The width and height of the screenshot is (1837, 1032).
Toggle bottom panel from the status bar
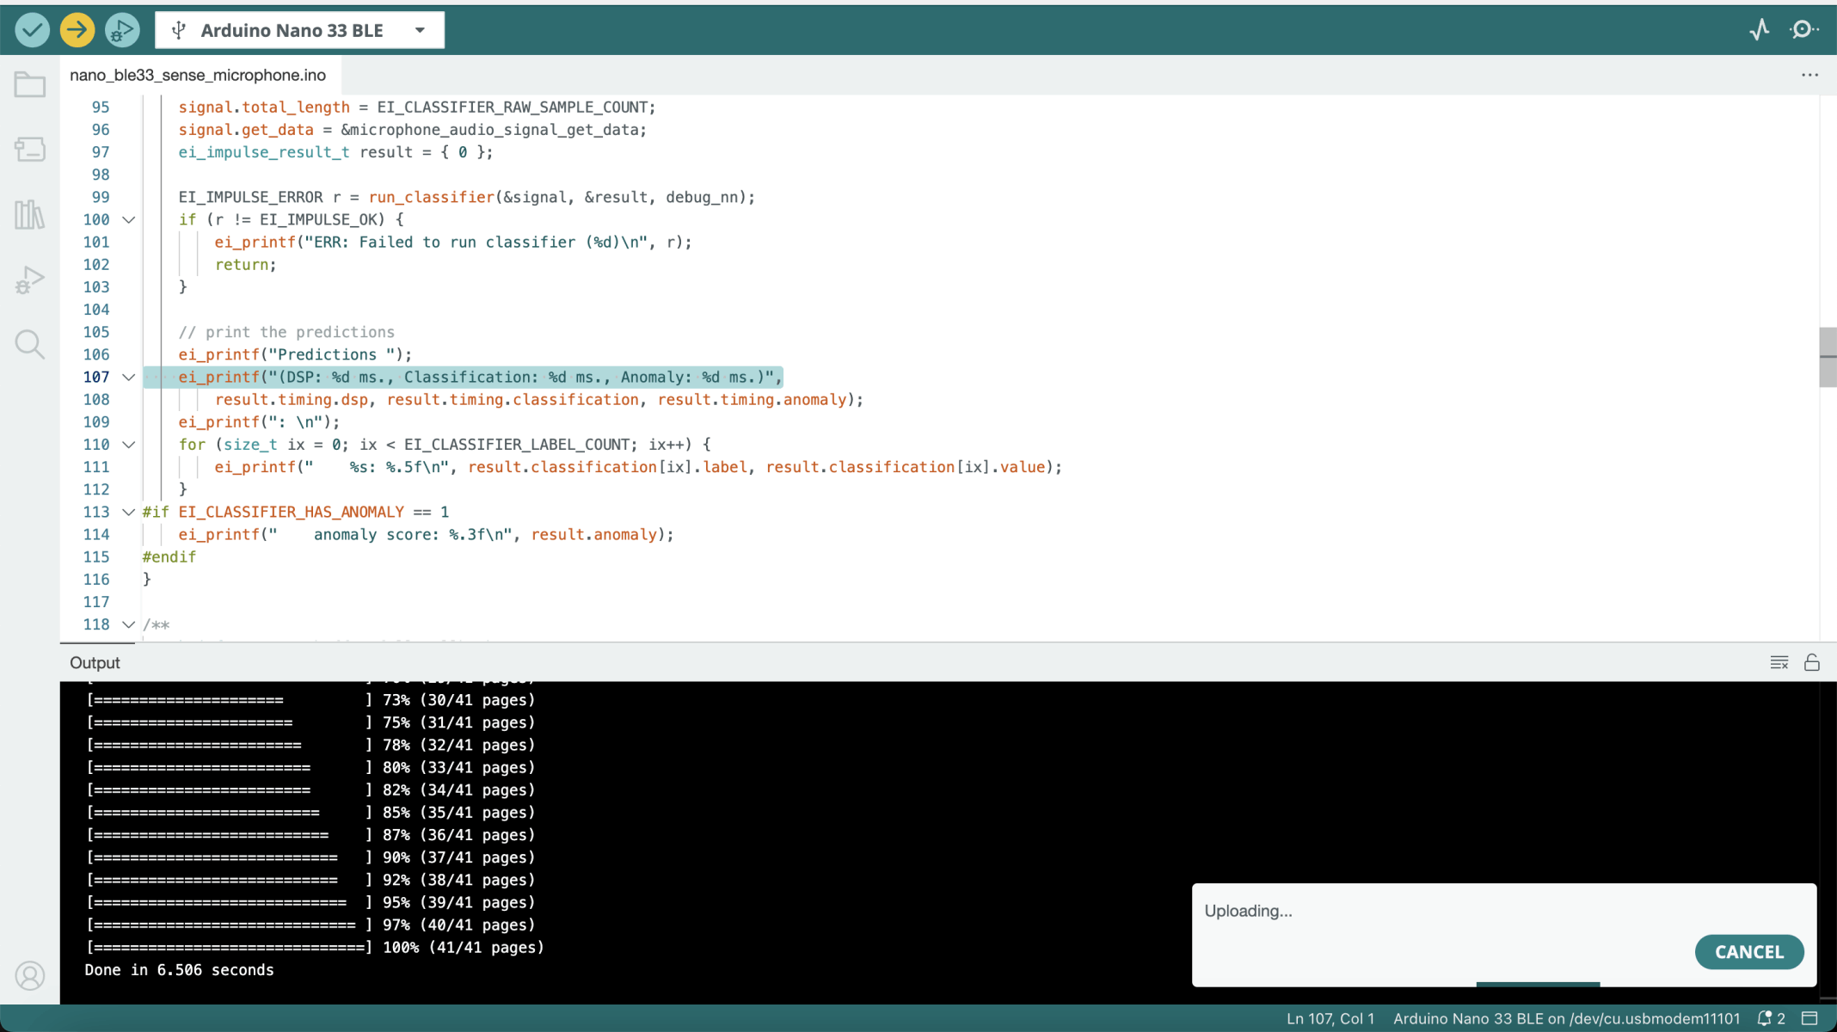[x=1809, y=1018]
